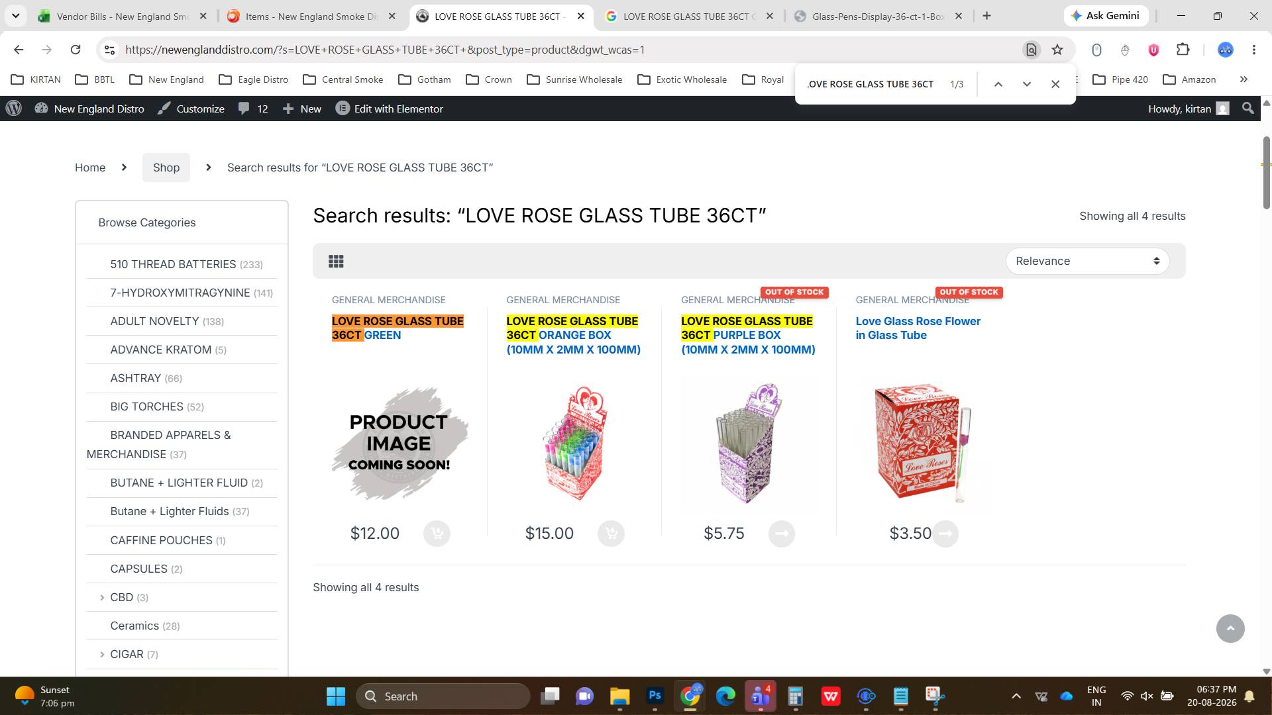
Task: Click the back to top arrow button
Action: click(1230, 628)
